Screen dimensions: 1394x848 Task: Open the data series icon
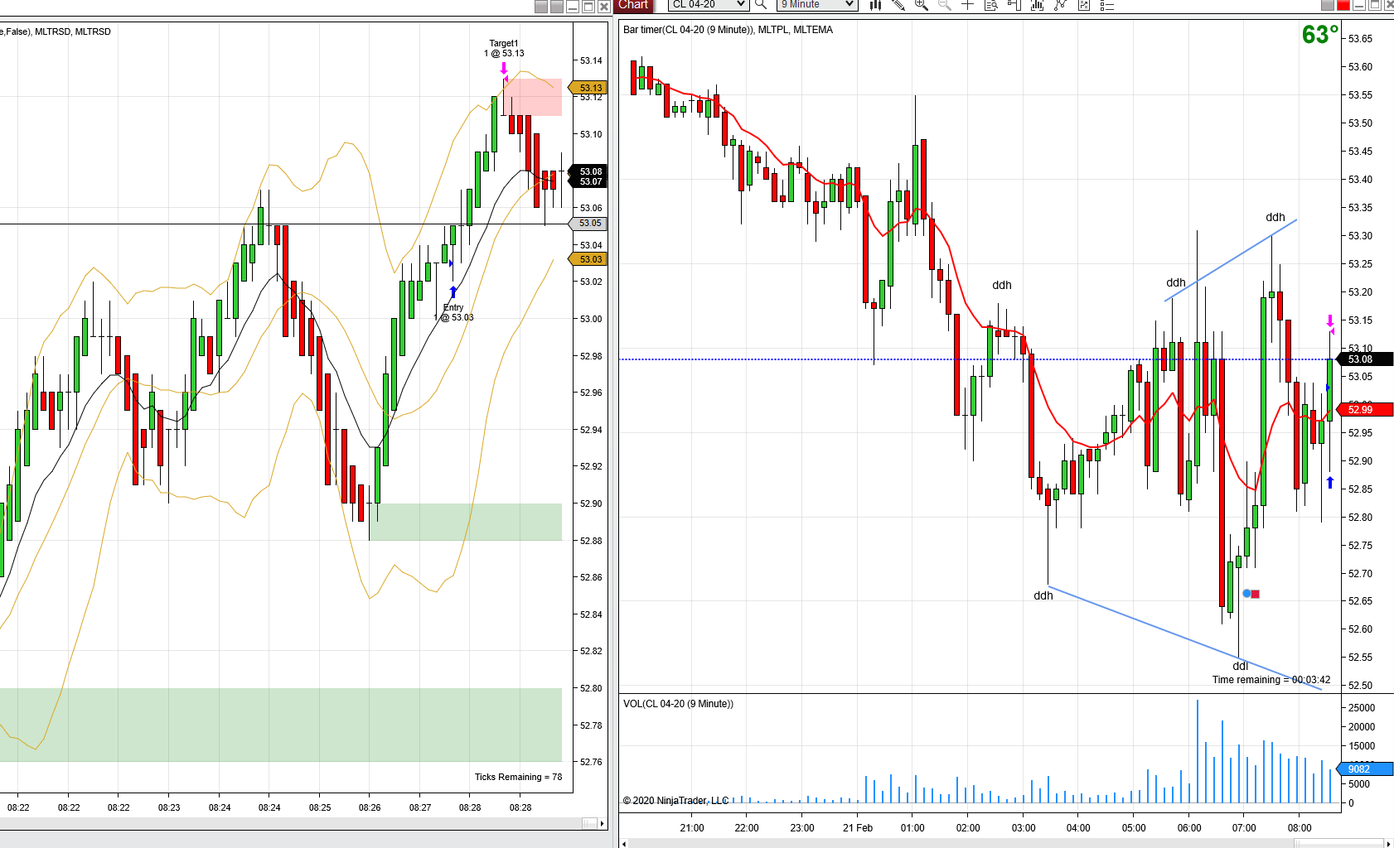point(1037,5)
